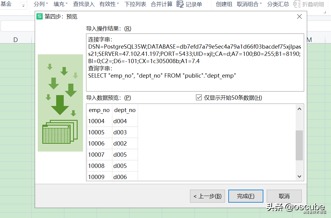Click 基金 in the ribbon
This screenshot has width=331, height=218.
tap(6, 4)
